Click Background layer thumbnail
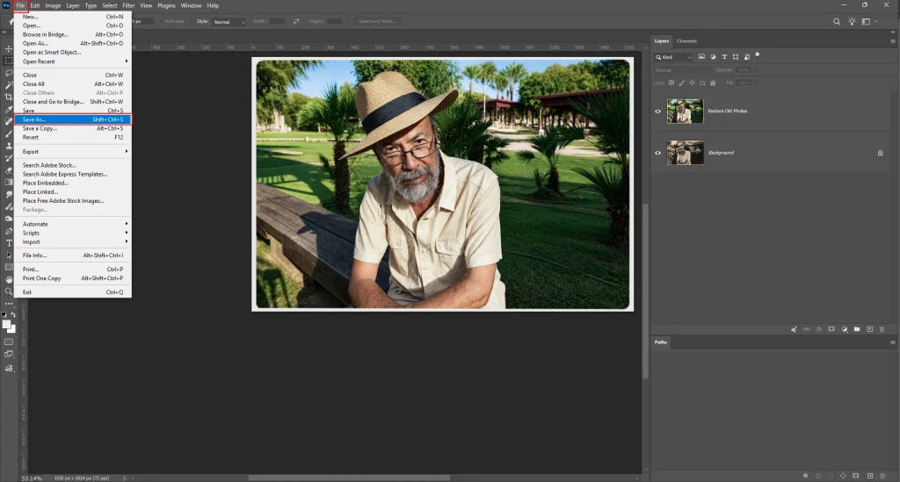The height and width of the screenshot is (482, 900). pyautogui.click(x=685, y=153)
